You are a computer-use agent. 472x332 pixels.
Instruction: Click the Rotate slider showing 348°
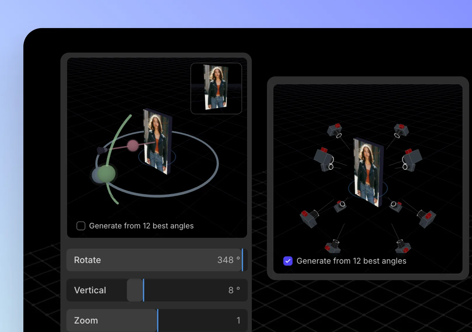(x=157, y=260)
